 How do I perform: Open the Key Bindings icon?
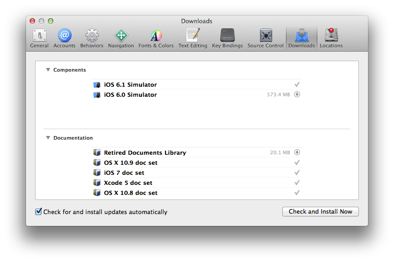tap(228, 35)
